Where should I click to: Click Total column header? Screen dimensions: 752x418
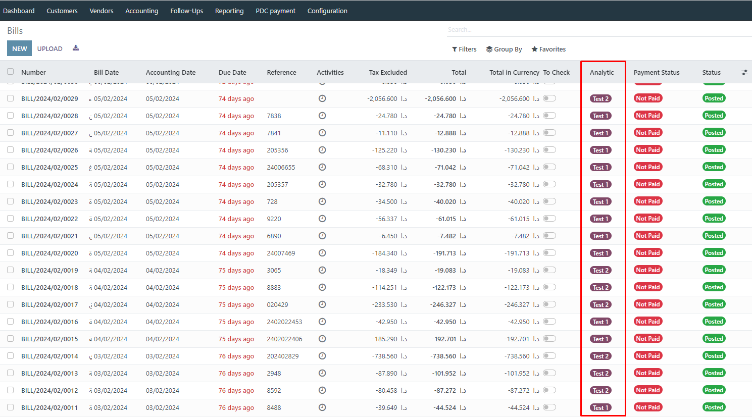[459, 73]
